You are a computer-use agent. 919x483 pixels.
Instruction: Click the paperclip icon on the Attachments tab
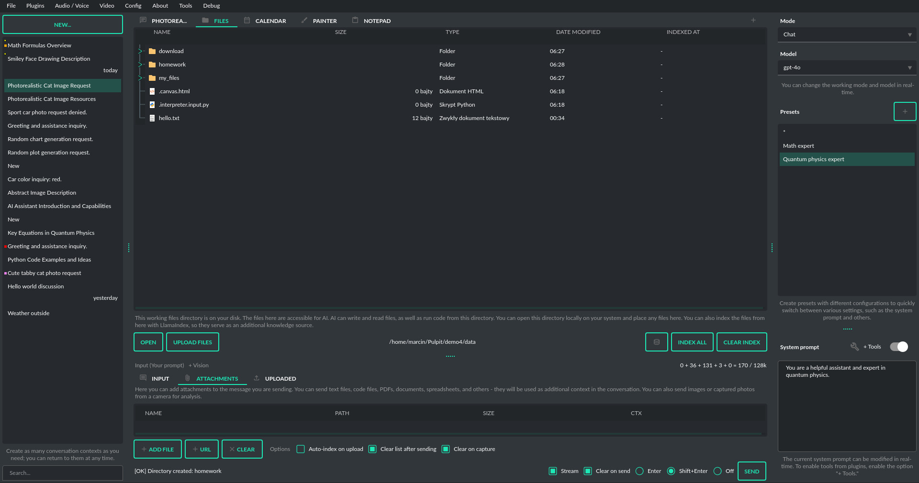(x=187, y=378)
